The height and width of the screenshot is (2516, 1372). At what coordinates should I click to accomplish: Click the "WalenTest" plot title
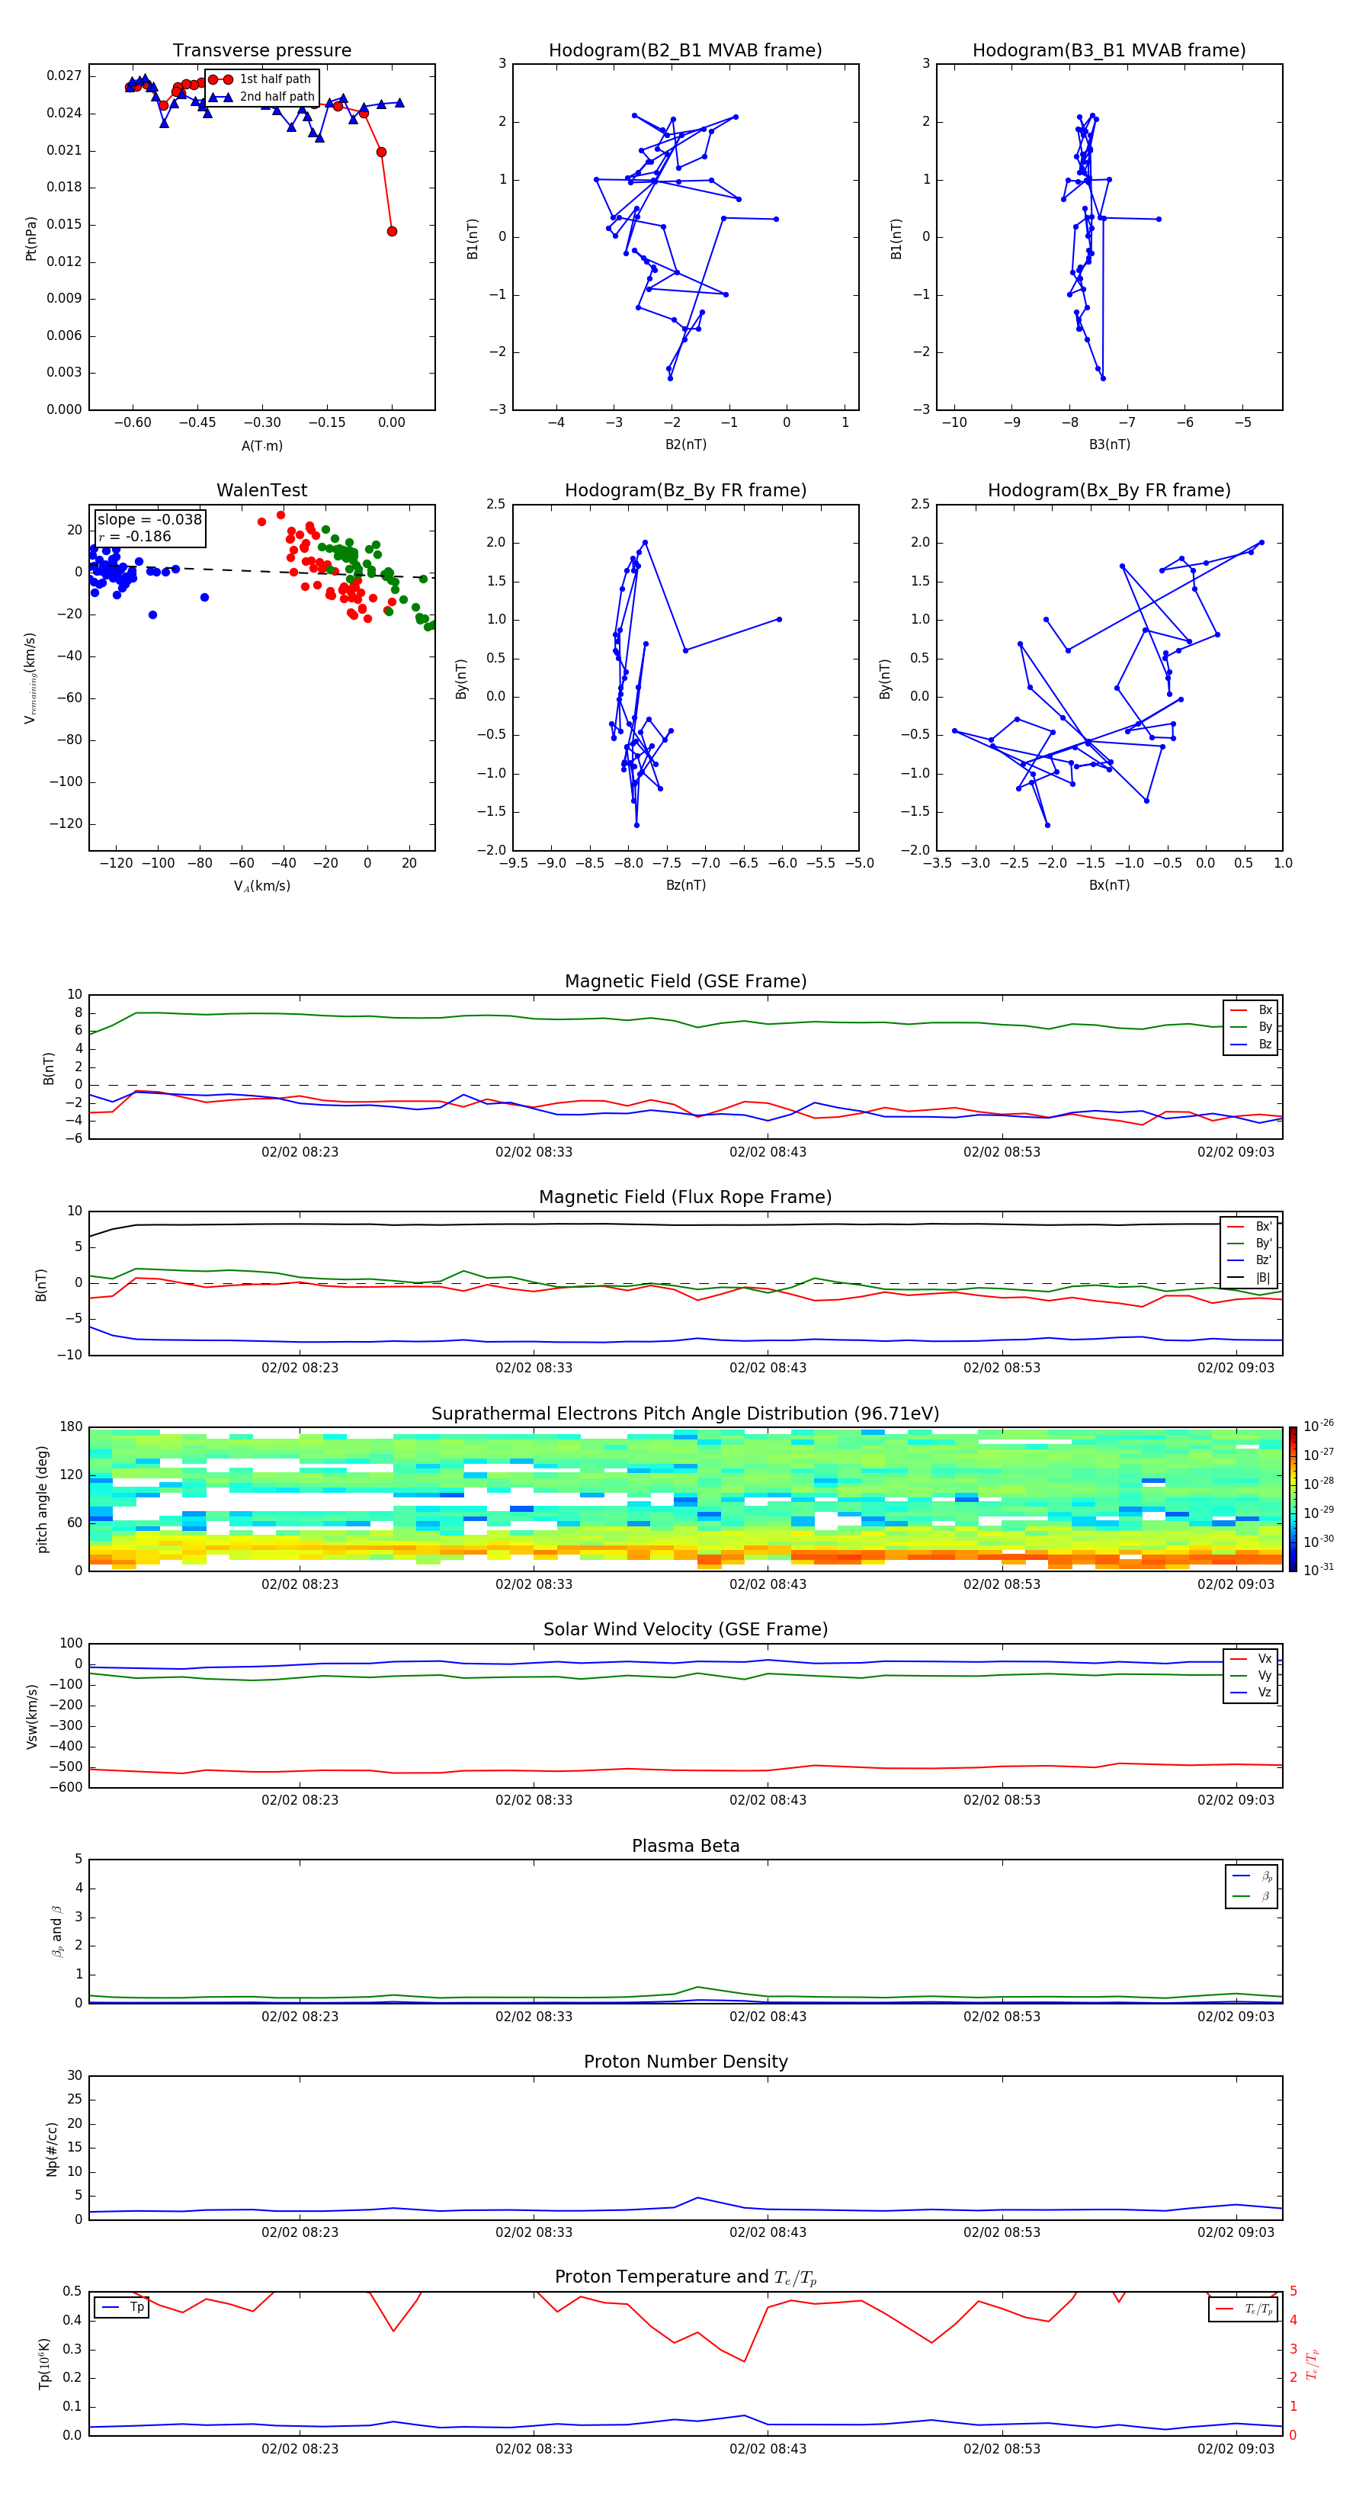(261, 490)
